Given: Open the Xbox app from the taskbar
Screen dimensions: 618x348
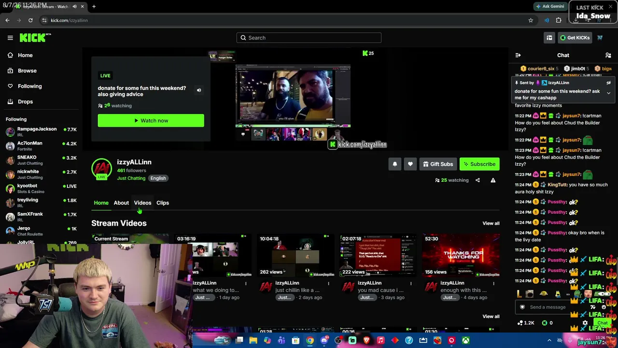Looking at the screenshot, I should pyautogui.click(x=465, y=340).
